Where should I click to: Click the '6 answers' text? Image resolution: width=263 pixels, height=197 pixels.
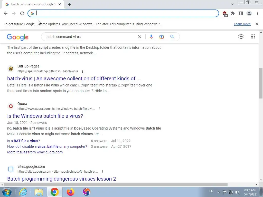pyautogui.click(x=99, y=141)
